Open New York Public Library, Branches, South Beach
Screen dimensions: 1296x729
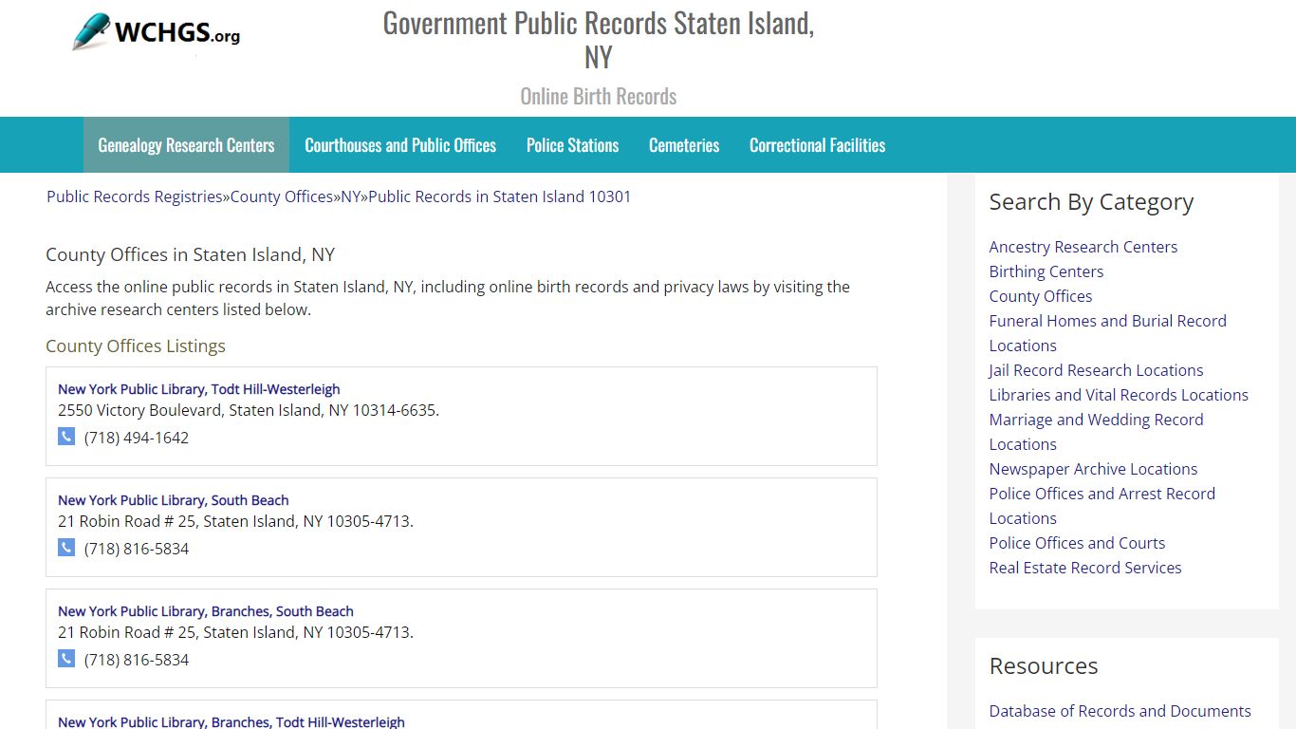(x=206, y=611)
